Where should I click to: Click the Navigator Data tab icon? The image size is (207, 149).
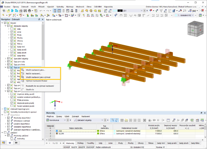pos(4,143)
